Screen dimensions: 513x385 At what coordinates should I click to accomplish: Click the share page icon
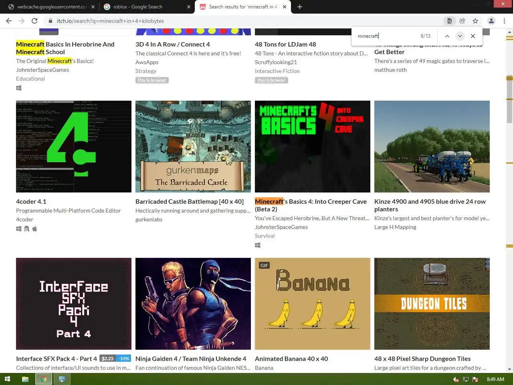[x=463, y=21]
